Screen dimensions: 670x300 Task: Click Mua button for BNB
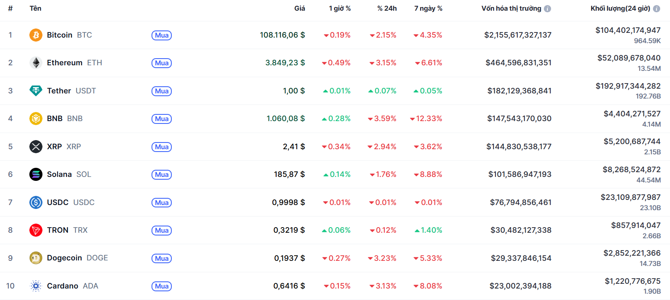[162, 119]
